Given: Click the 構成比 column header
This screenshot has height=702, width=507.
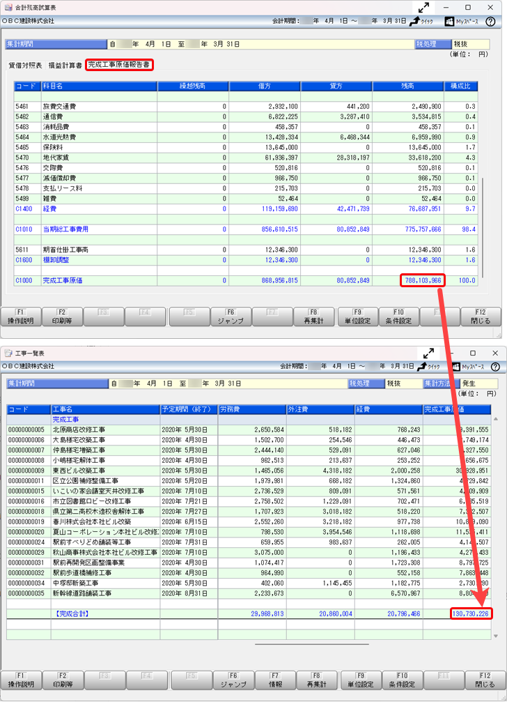Looking at the screenshot, I should [460, 86].
